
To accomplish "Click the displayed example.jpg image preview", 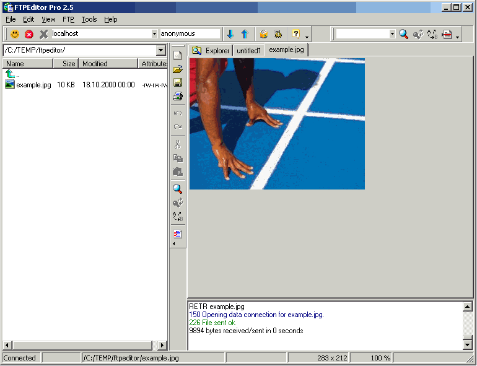I will (x=277, y=124).
